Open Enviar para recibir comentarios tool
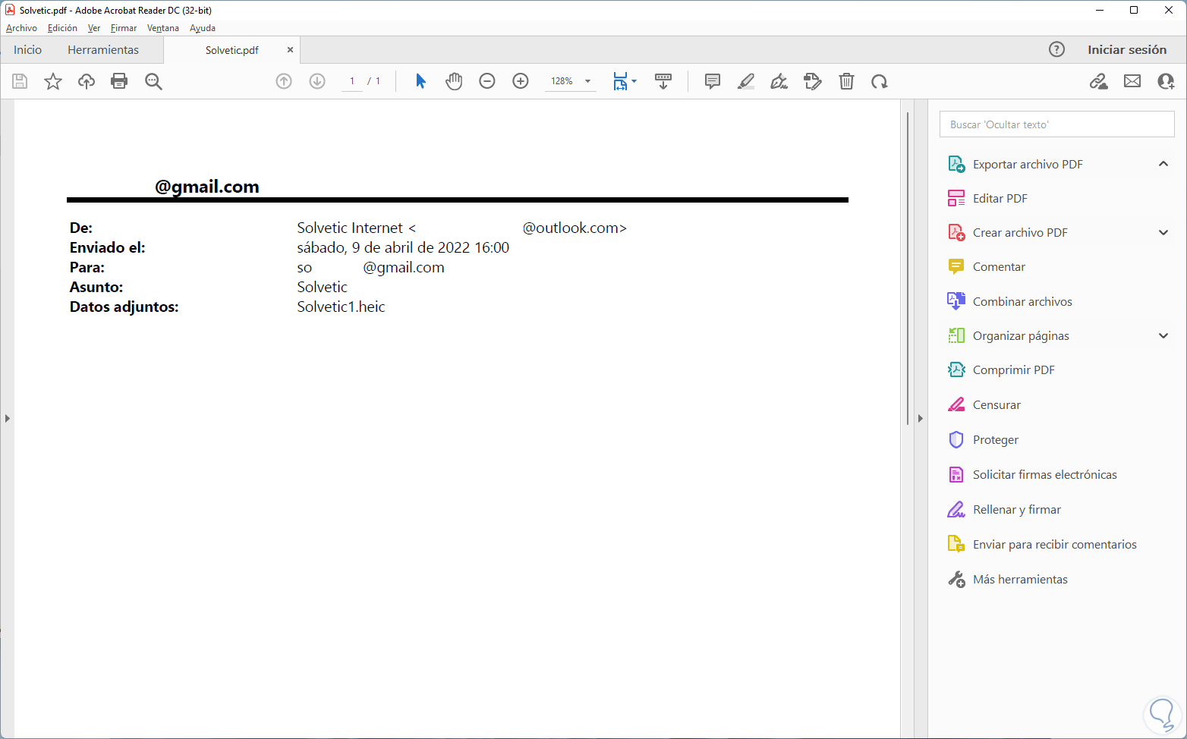 pyautogui.click(x=1055, y=545)
